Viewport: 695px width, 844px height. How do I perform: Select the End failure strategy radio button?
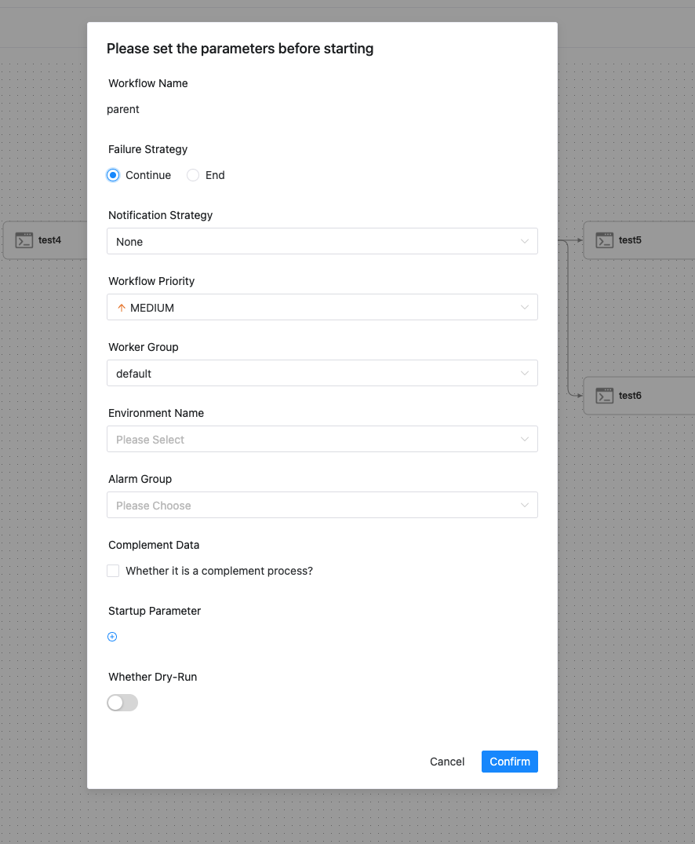(193, 175)
